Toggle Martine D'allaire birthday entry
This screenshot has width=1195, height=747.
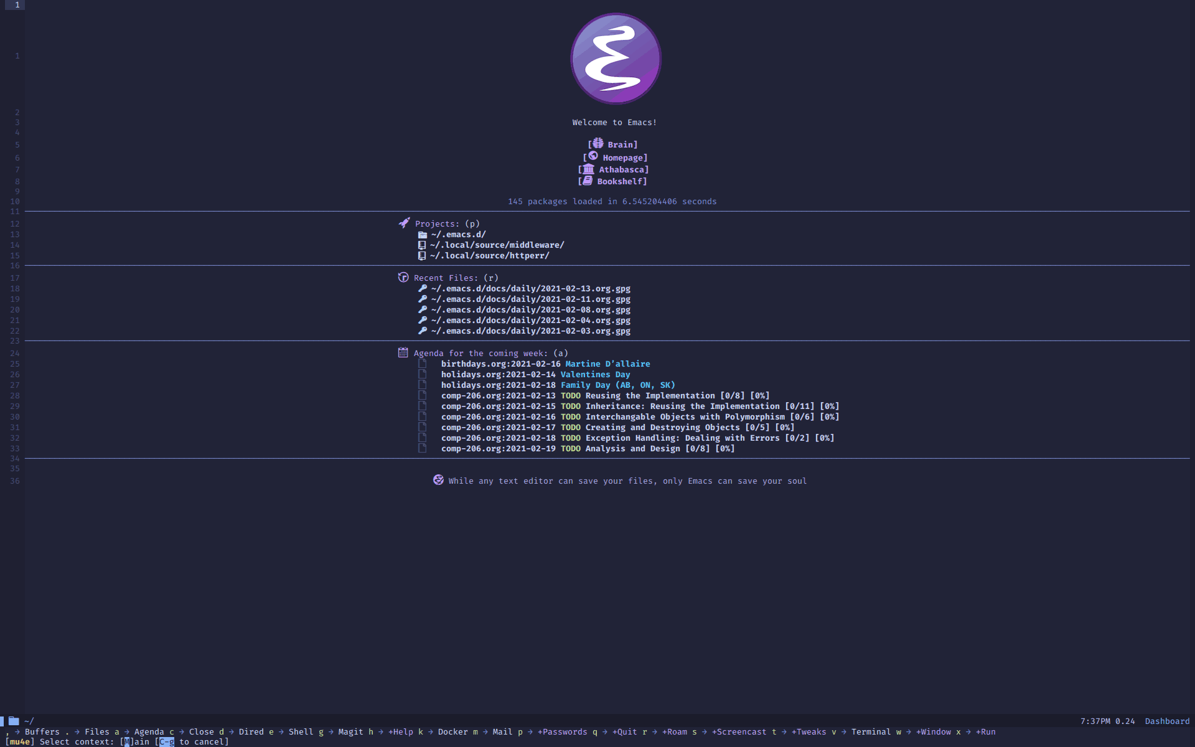(x=607, y=364)
